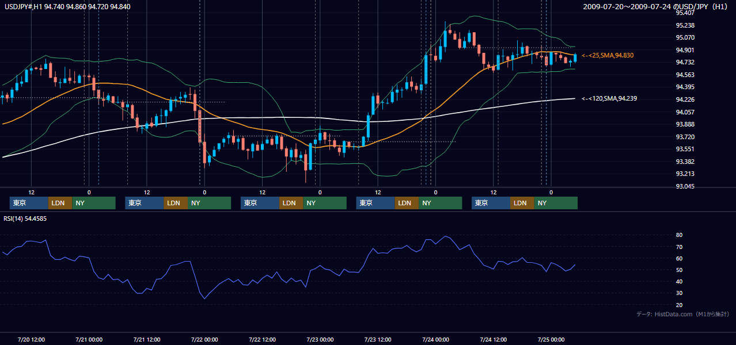Click price axis value 94.732
The image size is (736, 345).
(685, 62)
